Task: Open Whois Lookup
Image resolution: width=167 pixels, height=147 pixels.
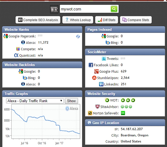Action: [78, 20]
